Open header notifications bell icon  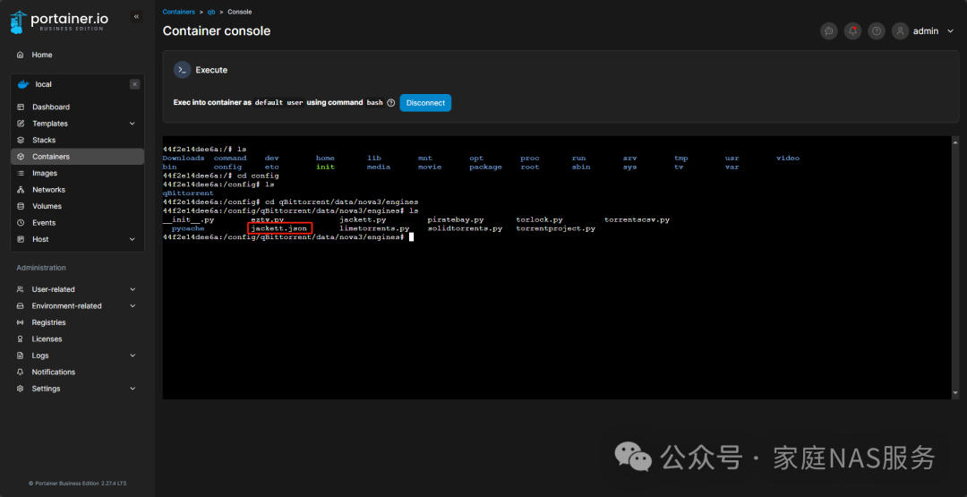pos(852,30)
